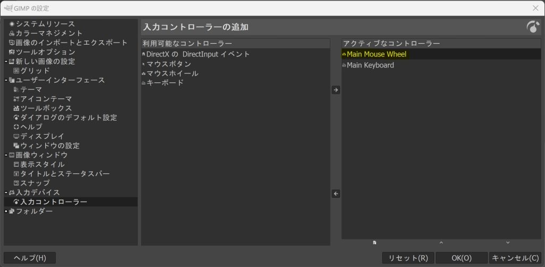545x267 pixels.
Task: Collapse the ユーザーインターフェース tree node
Action: pos(6,80)
